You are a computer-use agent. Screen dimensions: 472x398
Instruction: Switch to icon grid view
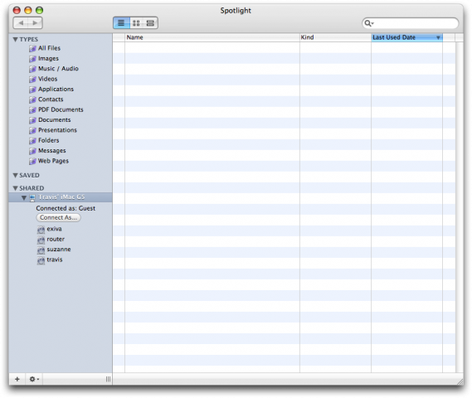point(136,23)
